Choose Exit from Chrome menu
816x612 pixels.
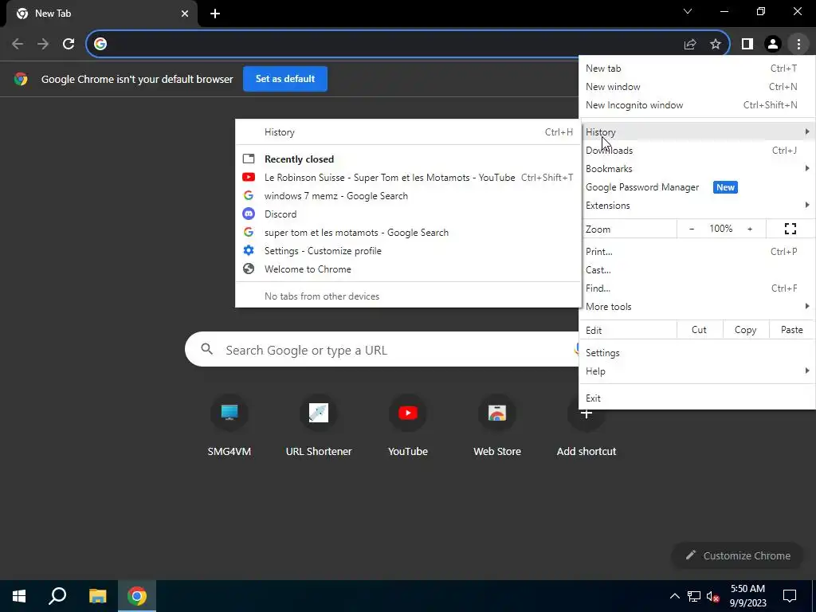pos(696,398)
